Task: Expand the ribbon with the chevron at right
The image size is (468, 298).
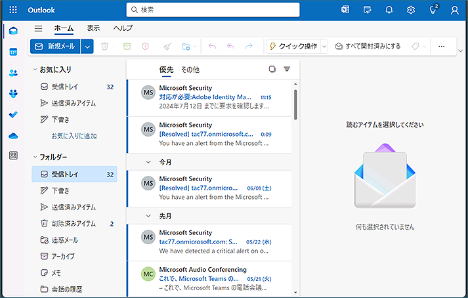Action: pyautogui.click(x=461, y=51)
